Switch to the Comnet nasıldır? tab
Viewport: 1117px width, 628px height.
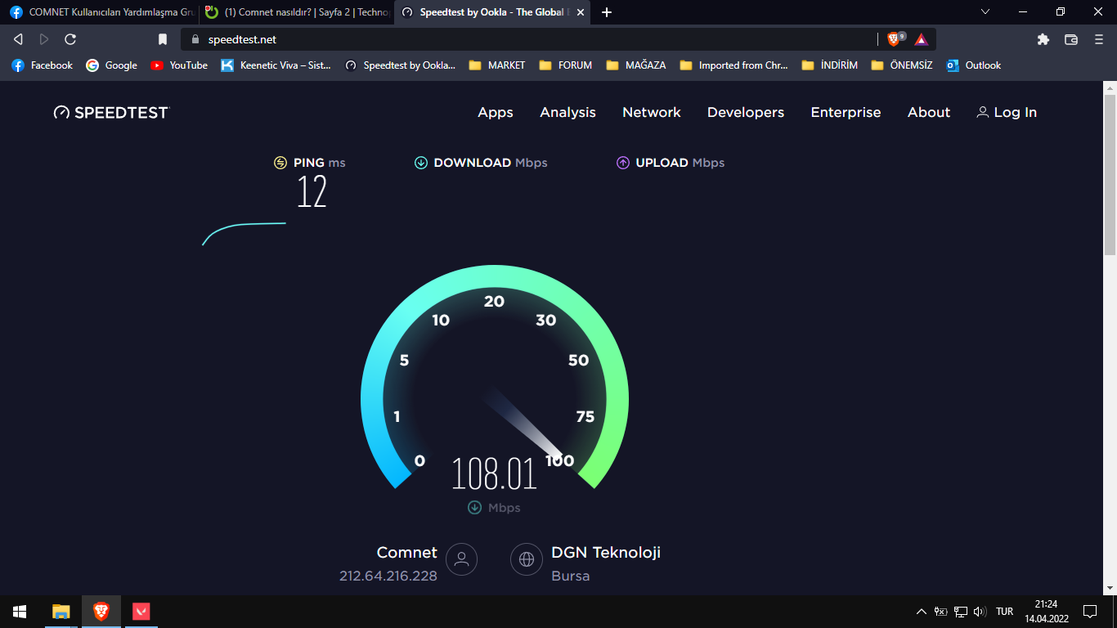click(x=297, y=12)
